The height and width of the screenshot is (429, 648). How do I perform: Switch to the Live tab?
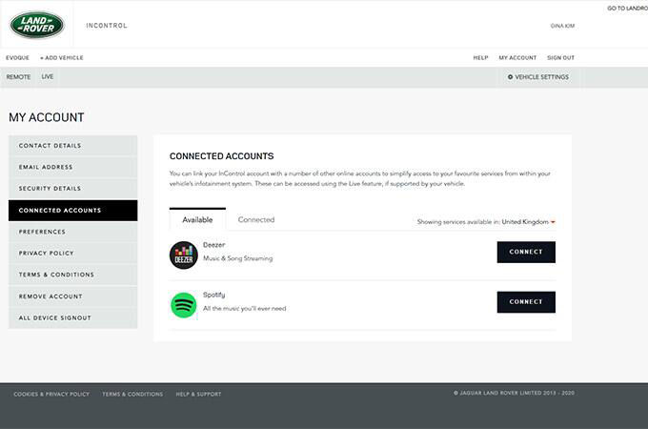tap(48, 77)
